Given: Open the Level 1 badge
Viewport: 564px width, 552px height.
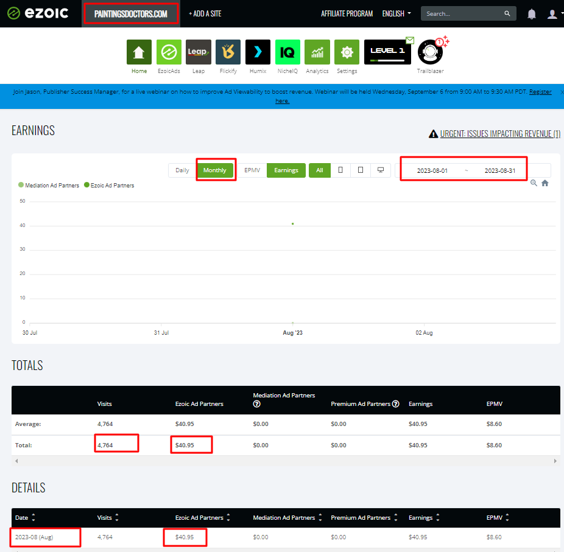Looking at the screenshot, I should [x=387, y=52].
